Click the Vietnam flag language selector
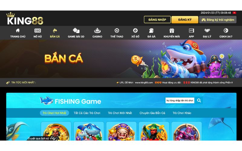 click(234, 13)
